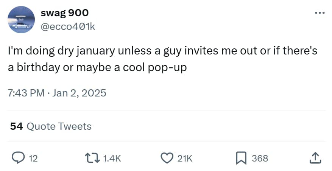Screen dimensions: 332x171
Task: Click the reply speech bubble icon
Action: (18, 159)
